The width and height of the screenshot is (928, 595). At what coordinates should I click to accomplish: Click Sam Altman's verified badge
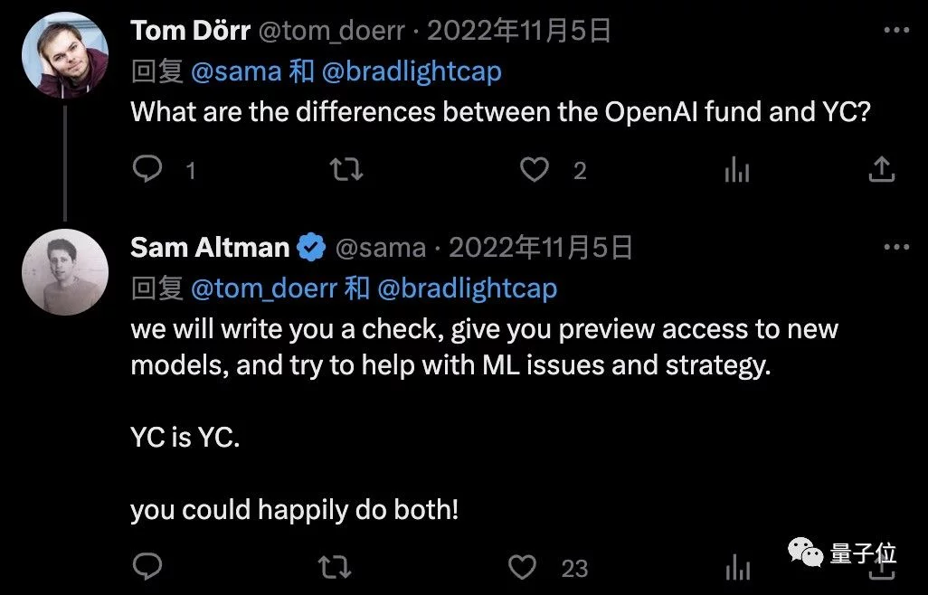[x=313, y=247]
